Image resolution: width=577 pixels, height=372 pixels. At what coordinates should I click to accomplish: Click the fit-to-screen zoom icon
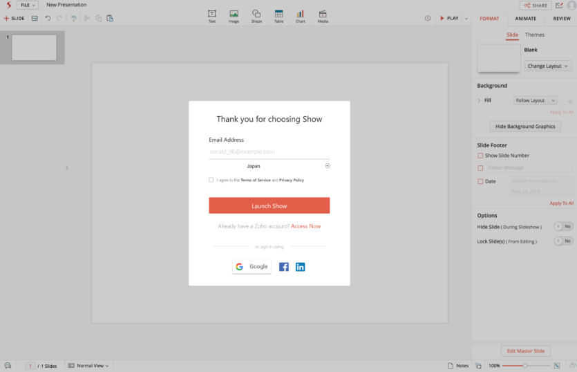(557, 366)
